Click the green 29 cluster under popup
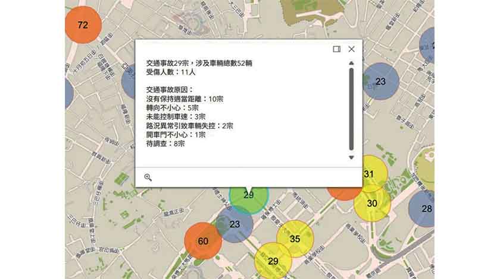 [x=249, y=196]
